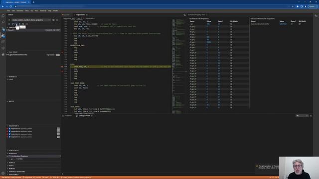The width and height of the screenshot is (319, 179).
Task: Open the Run and Debug view icon
Action: pyautogui.click(x=3, y=35)
